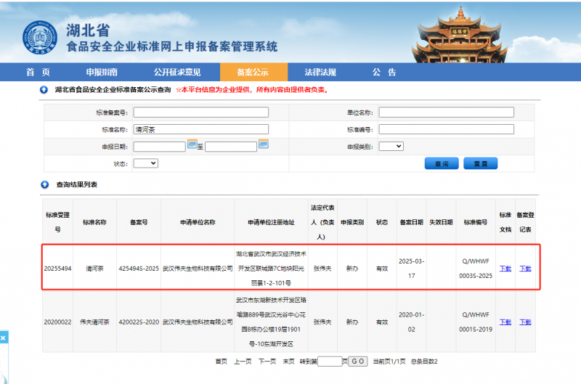581x384 pixels.
Task: Focus the 单位名称 input field
Action: click(x=446, y=113)
